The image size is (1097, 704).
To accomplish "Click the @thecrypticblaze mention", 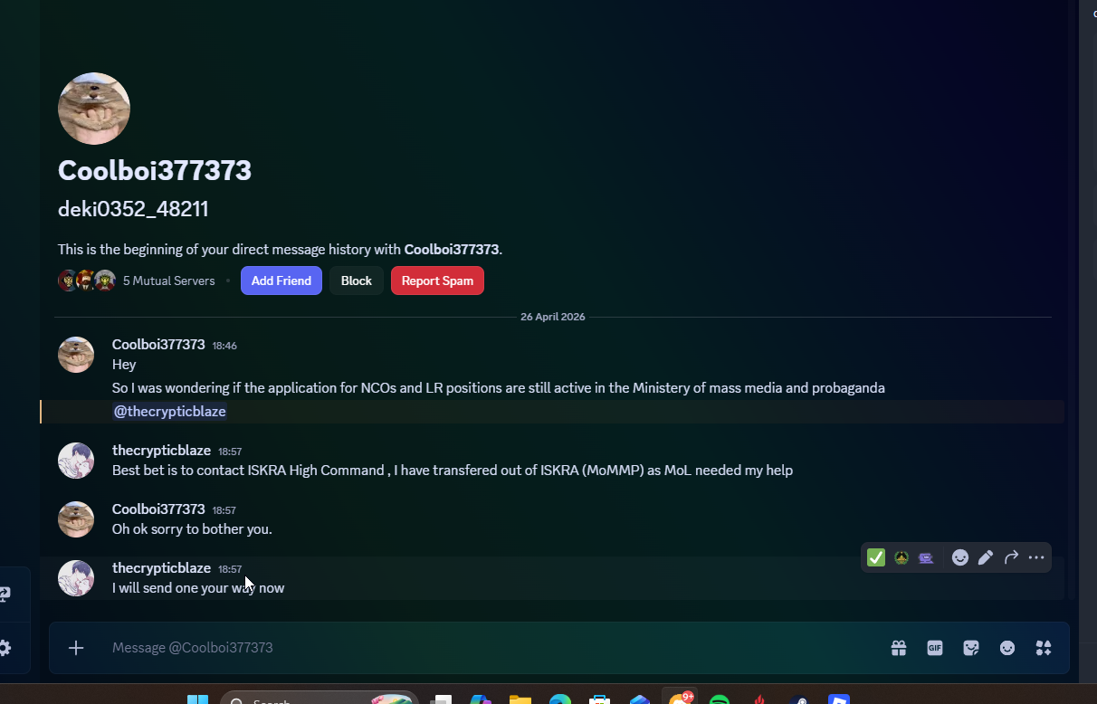I will [169, 412].
